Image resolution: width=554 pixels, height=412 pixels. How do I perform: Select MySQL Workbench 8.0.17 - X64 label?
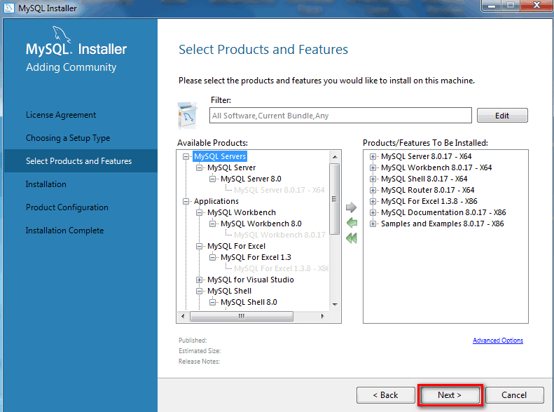pos(436,167)
